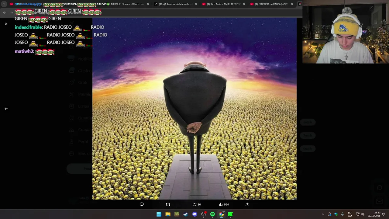Screen dimensions: 389x219
Task: Close the ESDEEKID tab
Action: coord(292,4)
